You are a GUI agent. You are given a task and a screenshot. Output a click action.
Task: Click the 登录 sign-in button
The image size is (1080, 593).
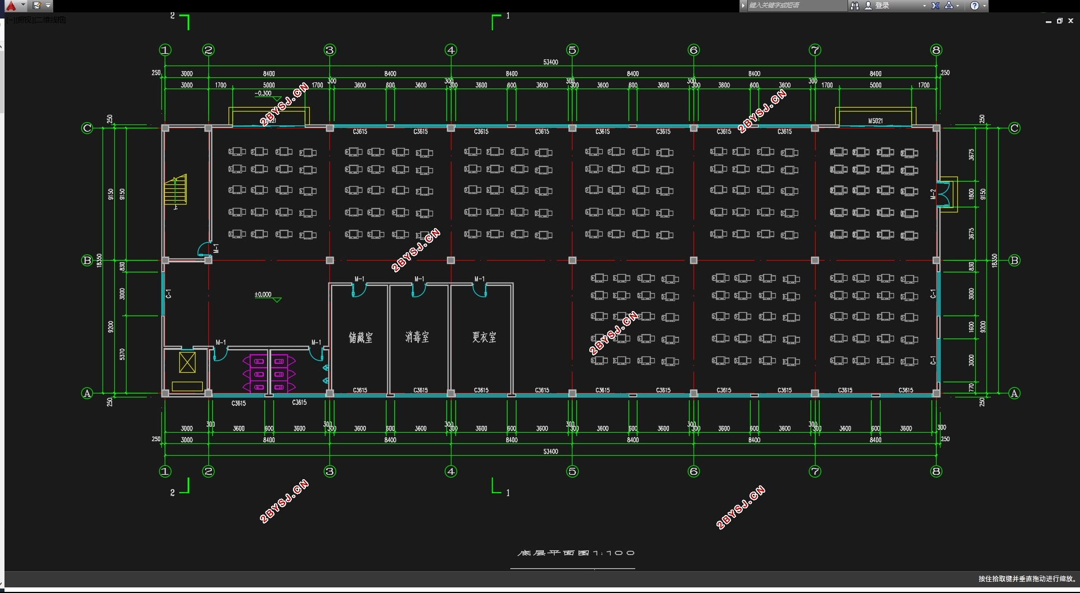click(x=882, y=6)
